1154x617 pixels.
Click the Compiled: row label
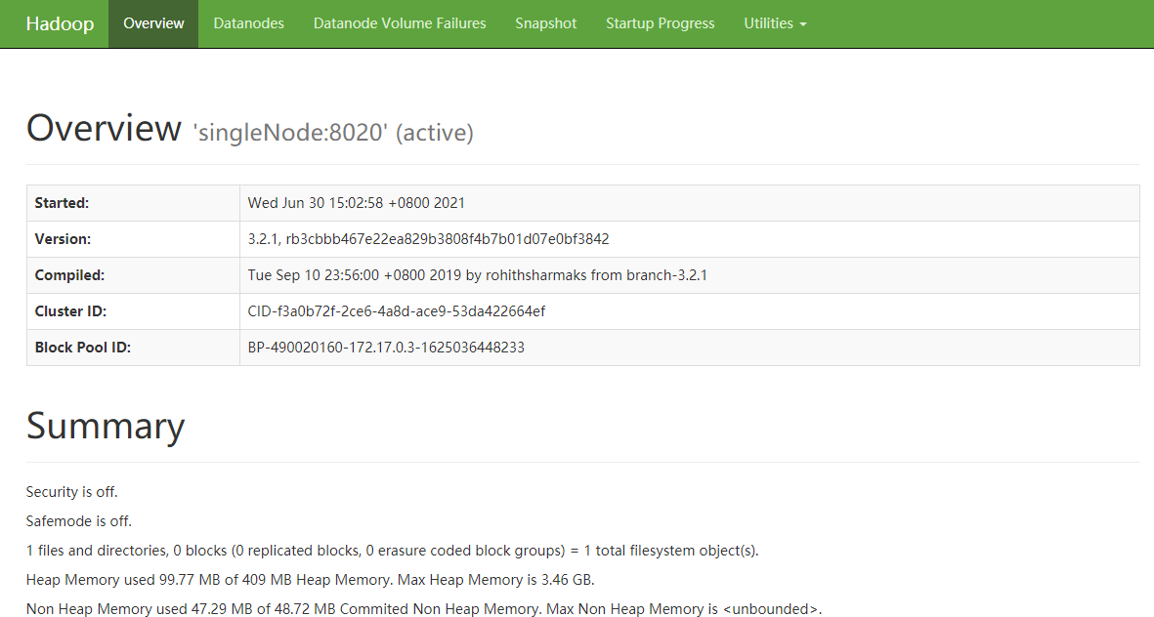click(x=69, y=275)
